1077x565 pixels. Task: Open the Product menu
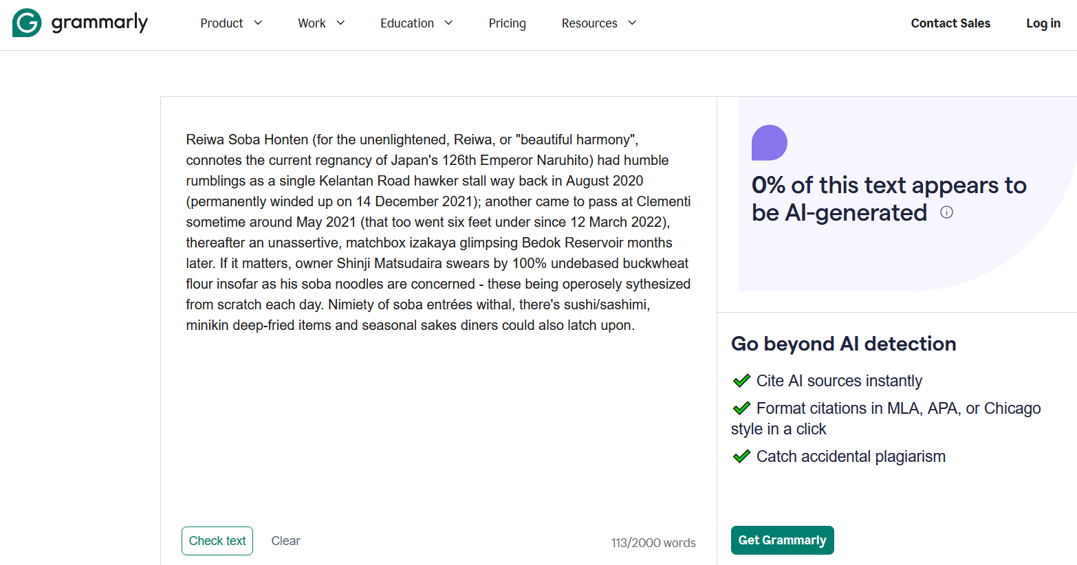click(221, 23)
